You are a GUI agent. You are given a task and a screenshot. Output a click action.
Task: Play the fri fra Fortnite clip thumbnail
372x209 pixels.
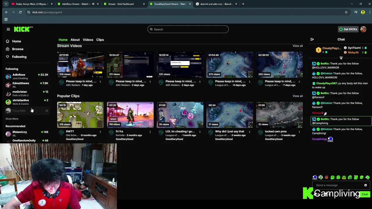130,115
